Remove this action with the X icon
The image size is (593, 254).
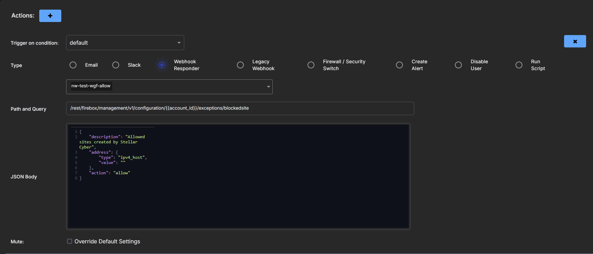click(575, 41)
